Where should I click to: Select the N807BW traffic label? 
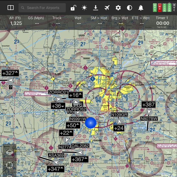coord(149,119)
